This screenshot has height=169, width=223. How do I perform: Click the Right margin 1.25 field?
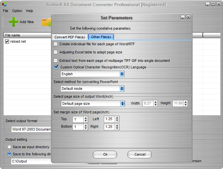109,127
